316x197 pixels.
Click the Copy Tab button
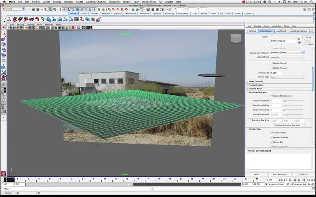click(303, 174)
